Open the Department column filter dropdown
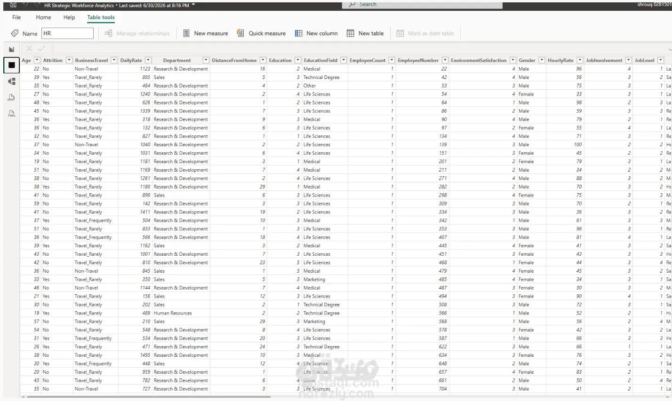 (x=206, y=60)
